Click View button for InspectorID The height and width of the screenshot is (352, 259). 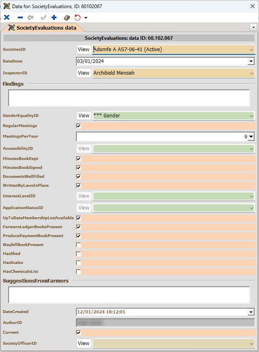point(84,73)
